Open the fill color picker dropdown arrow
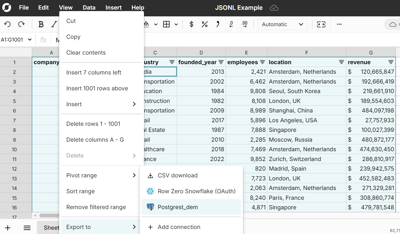400x234 pixels. pyautogui.click(x=156, y=24)
